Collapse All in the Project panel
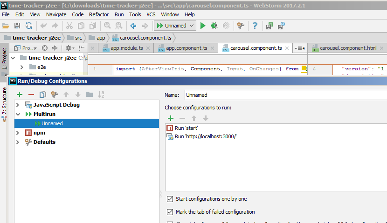Image resolution: width=387 pixels, height=223 pixels. (x=55, y=48)
